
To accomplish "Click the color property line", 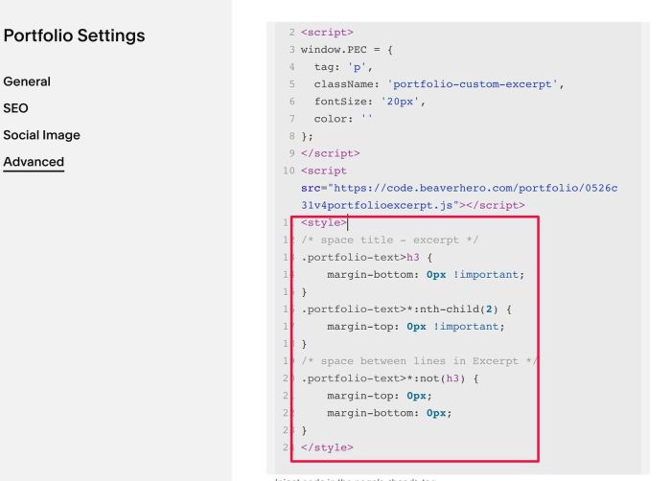I will coord(343,119).
